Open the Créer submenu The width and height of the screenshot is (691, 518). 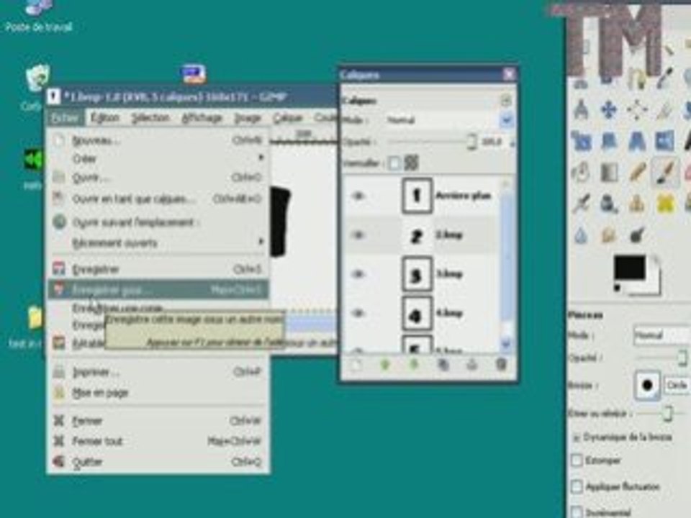pyautogui.click(x=158, y=158)
